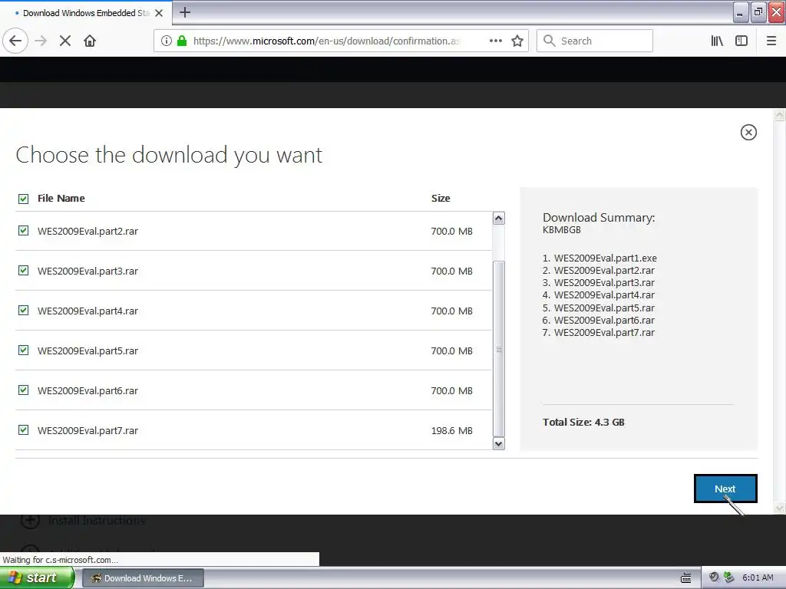Viewport: 786px width, 589px height.
Task: Click the network tray icon
Action: [x=728, y=577]
